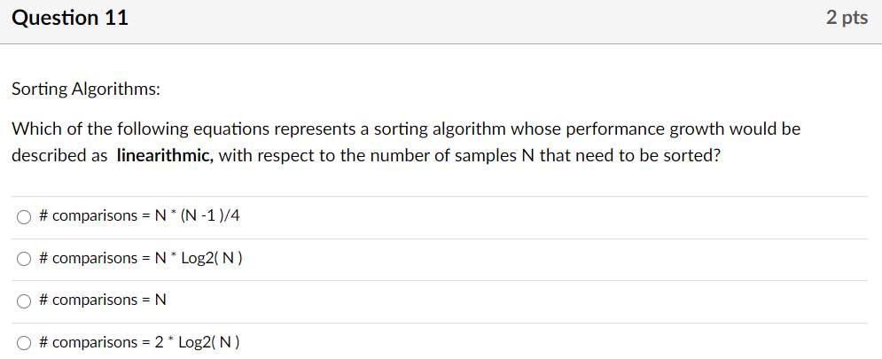Click the answer text '# comparisons = N * (N -1 )/4'

tap(139, 215)
